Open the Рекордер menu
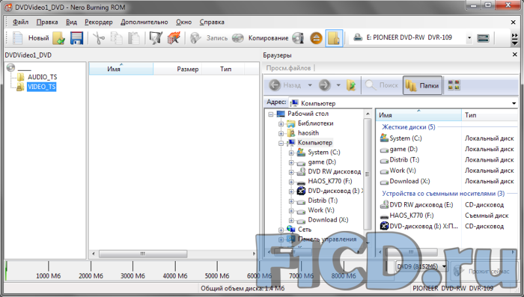The width and height of the screenshot is (524, 297). 99,22
